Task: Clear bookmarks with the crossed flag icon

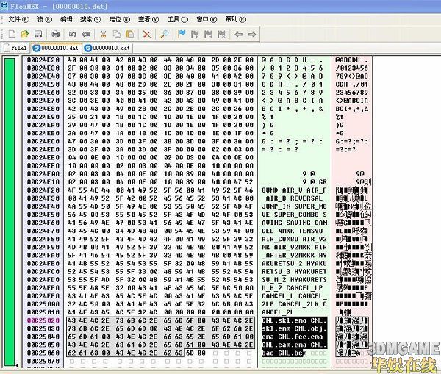Action: click(221, 35)
